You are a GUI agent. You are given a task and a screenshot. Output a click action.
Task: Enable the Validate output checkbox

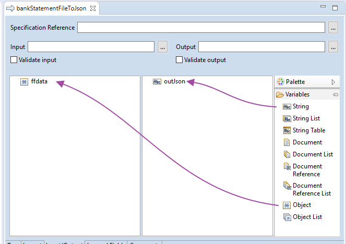point(179,60)
